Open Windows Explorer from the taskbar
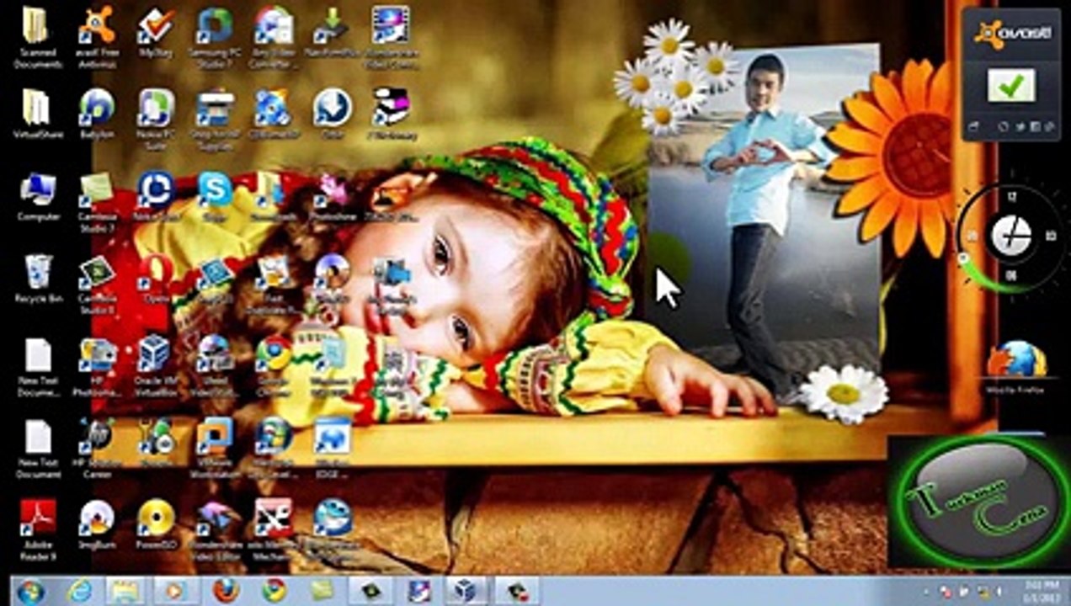 (127, 591)
